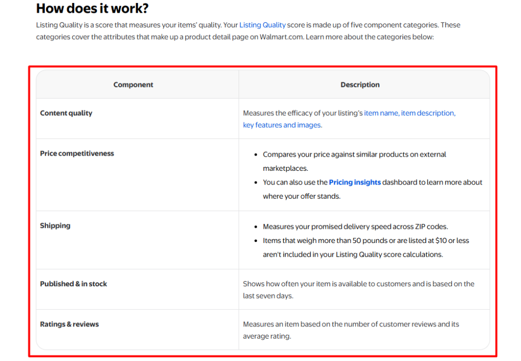Click the intro paragraph about component categories
The width and height of the screenshot is (521, 361).
tap(248, 31)
